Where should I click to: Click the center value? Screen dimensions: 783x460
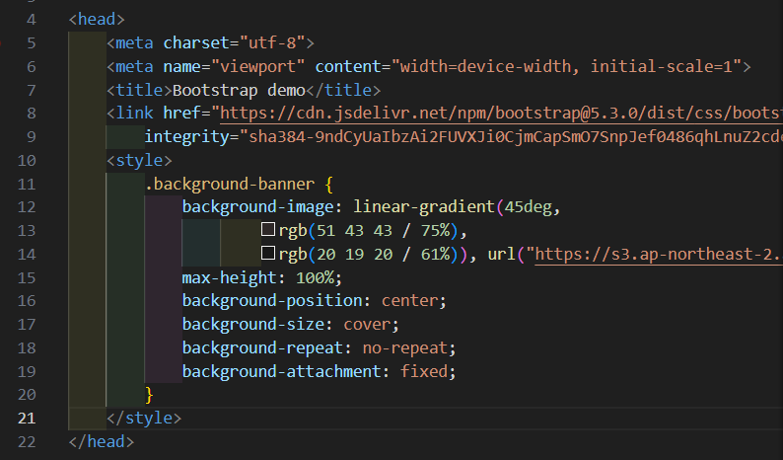[x=409, y=300]
